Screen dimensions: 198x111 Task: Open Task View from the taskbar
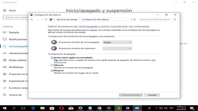point(23,108)
